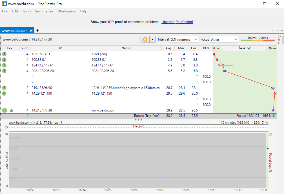Sort by the Min column header

click(x=181, y=48)
